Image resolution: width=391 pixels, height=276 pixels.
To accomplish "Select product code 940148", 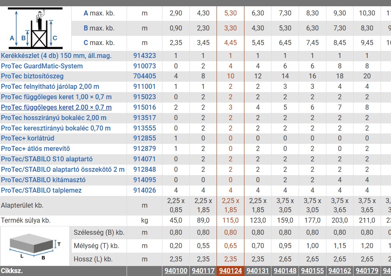I will pyautogui.click(x=285, y=271).
